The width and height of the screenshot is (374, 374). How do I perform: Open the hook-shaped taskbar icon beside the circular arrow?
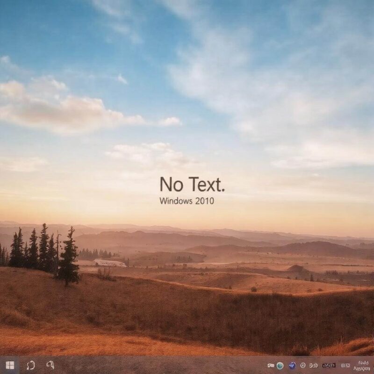(x=50, y=365)
